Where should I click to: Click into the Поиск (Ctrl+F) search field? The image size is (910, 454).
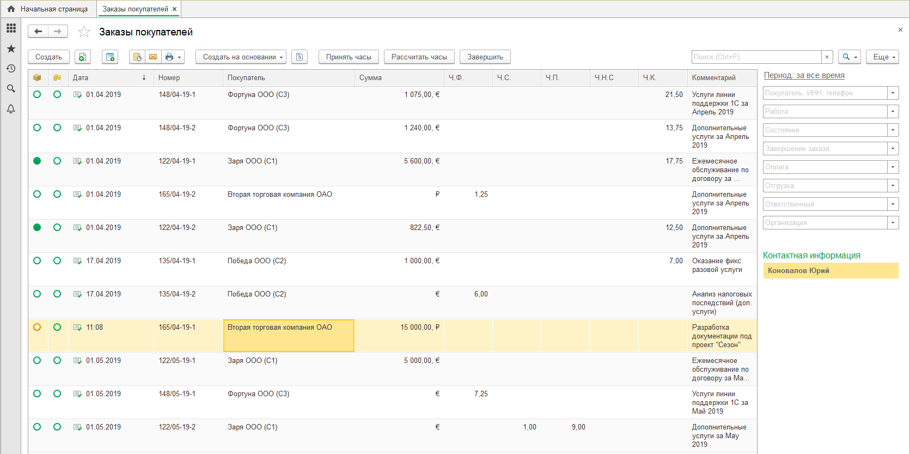coord(756,57)
